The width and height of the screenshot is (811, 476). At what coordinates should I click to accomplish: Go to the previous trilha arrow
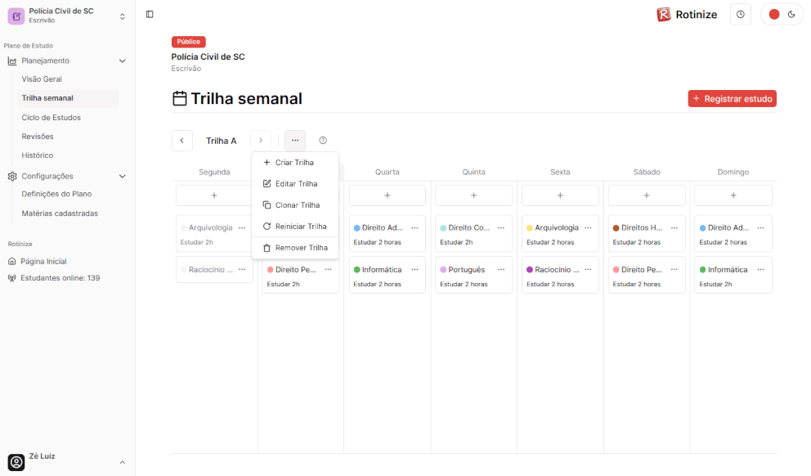click(182, 141)
